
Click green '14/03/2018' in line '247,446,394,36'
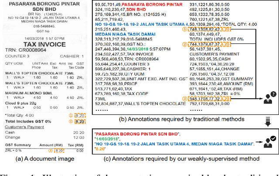tap(137, 49)
